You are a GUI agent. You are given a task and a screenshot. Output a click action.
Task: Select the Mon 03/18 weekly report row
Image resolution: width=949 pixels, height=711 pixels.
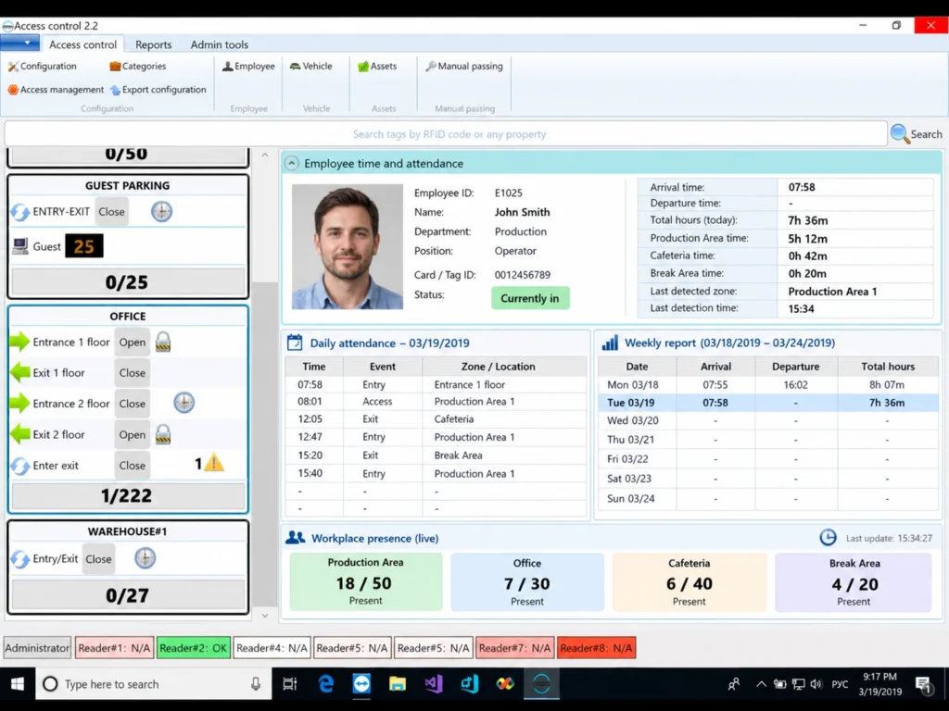[768, 384]
